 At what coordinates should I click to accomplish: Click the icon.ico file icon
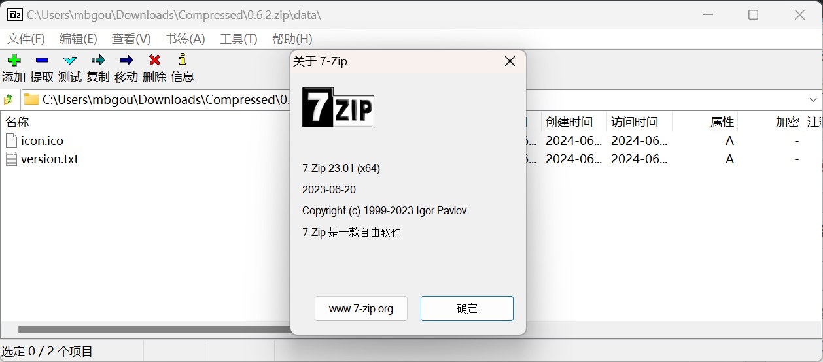[x=11, y=140]
